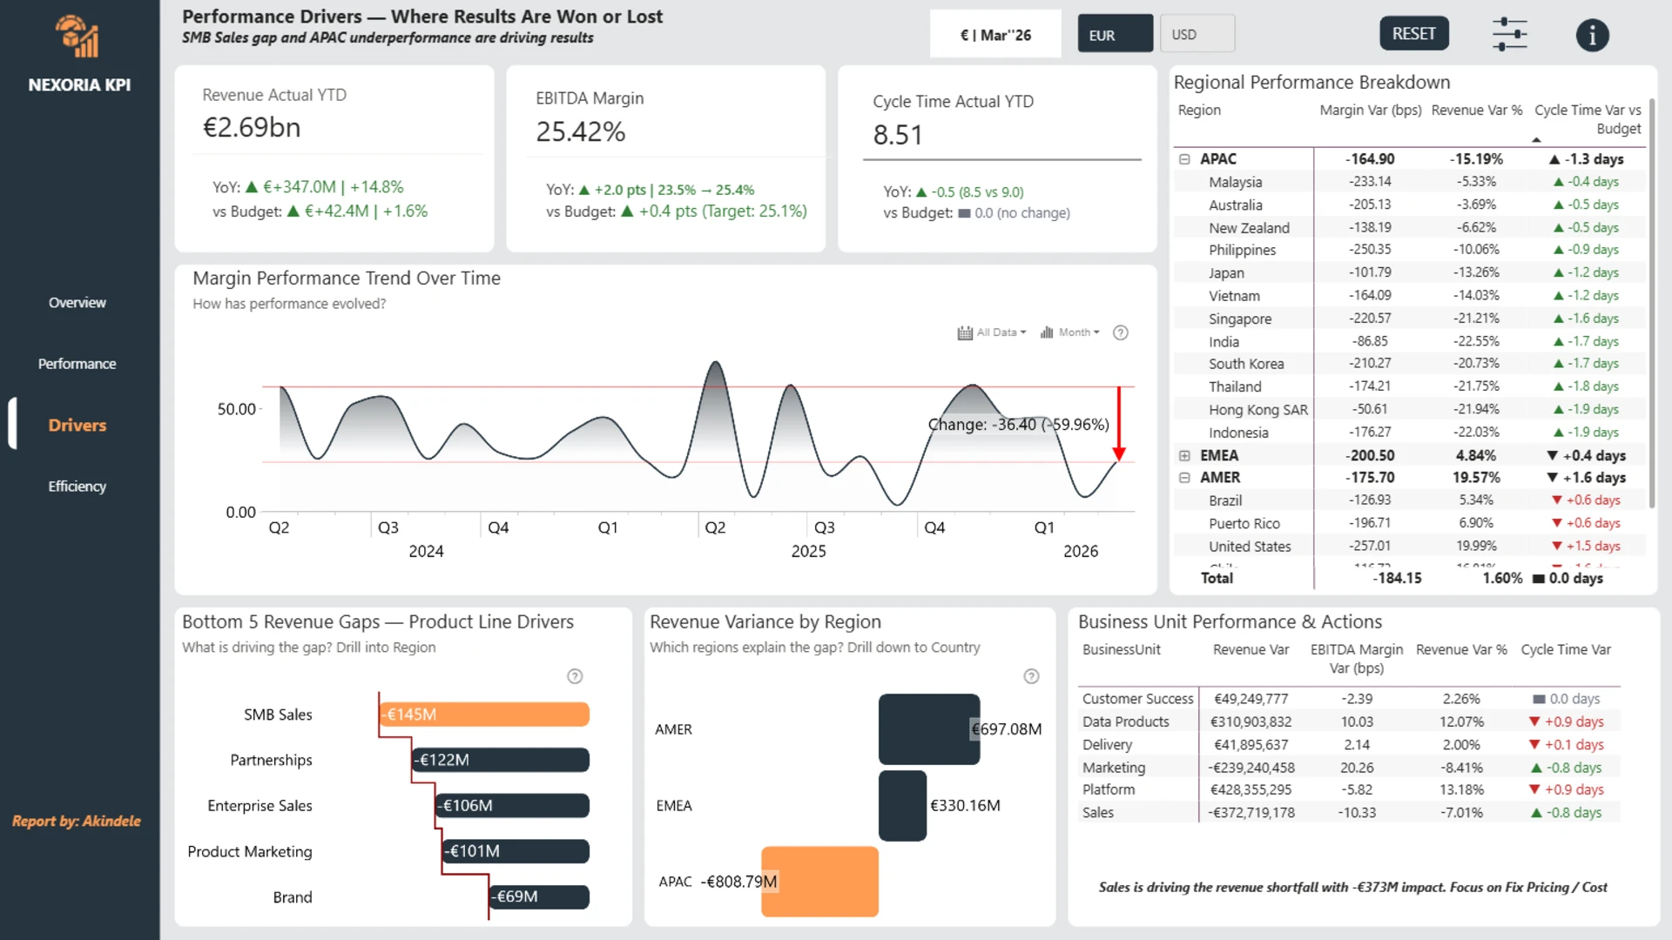Image resolution: width=1672 pixels, height=940 pixels.
Task: Click the help icon on Revenue Variance chart
Action: pyautogui.click(x=1031, y=676)
